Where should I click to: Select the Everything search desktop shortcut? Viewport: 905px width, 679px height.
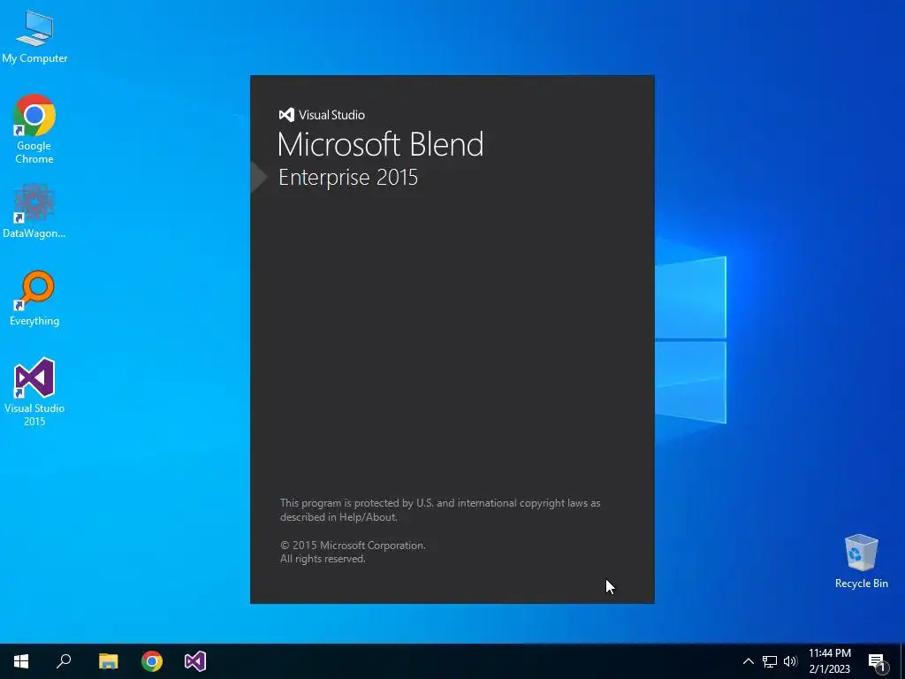click(34, 299)
